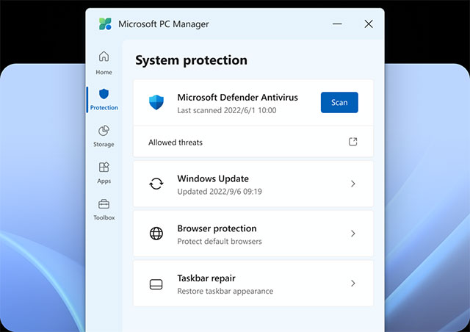Click "Updated 2022/9/6 09:19" text
470x332 pixels.
click(x=220, y=192)
